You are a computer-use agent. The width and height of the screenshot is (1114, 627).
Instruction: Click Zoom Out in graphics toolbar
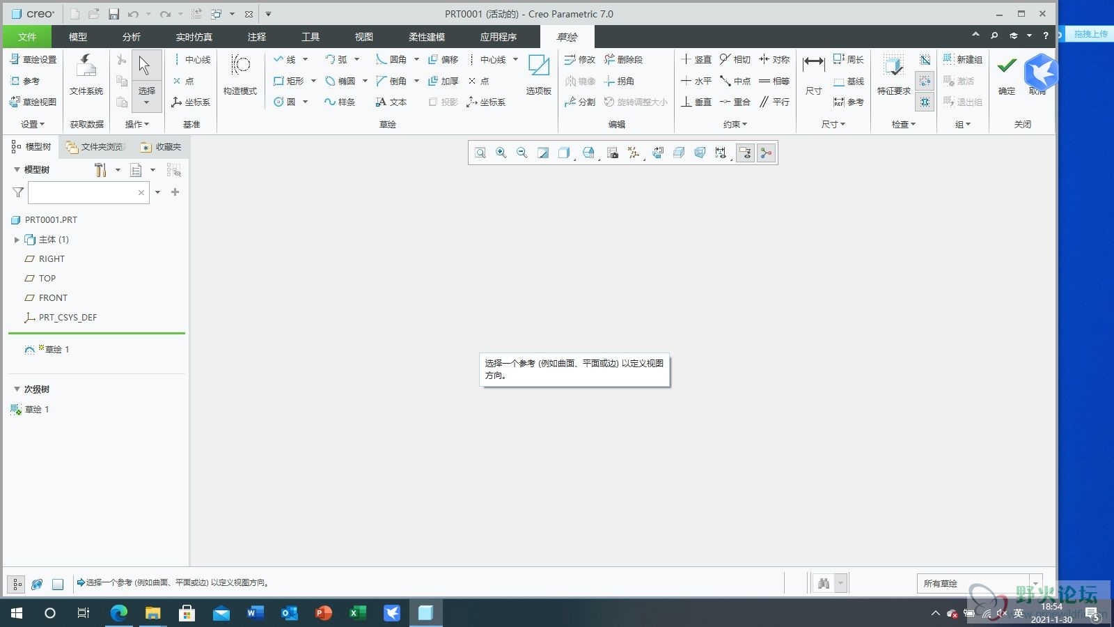click(x=522, y=153)
